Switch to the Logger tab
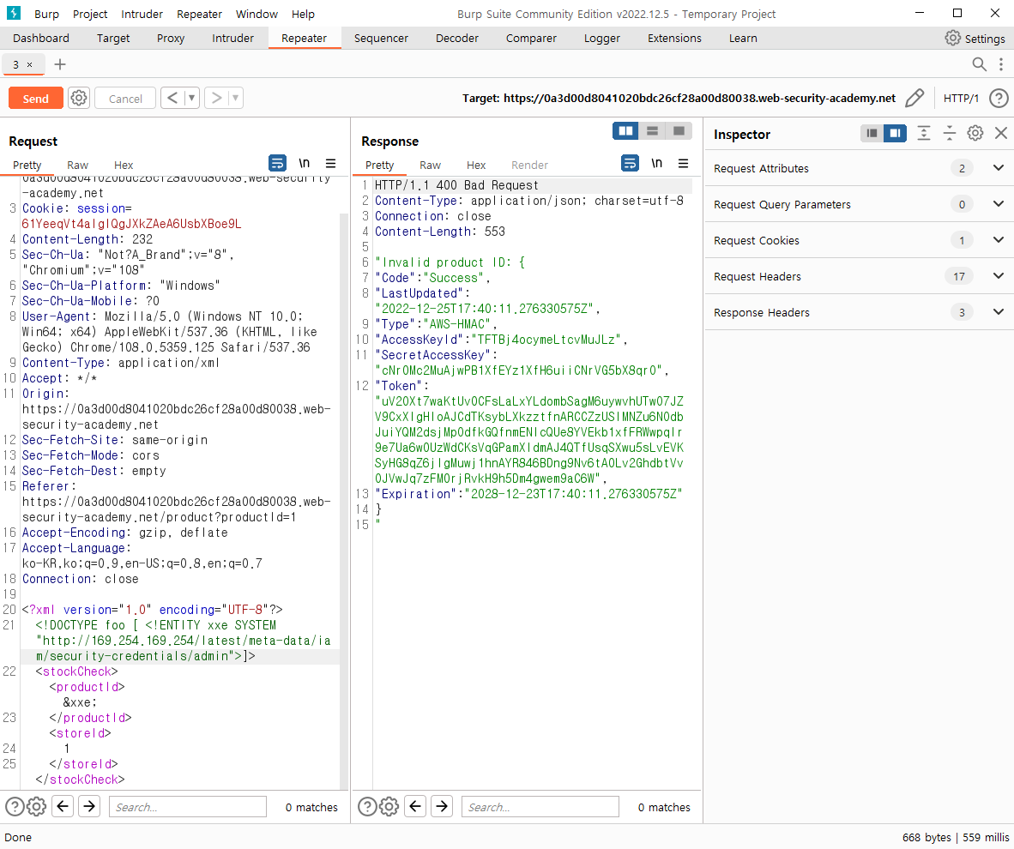Screen dimensions: 1014x849 pos(602,38)
